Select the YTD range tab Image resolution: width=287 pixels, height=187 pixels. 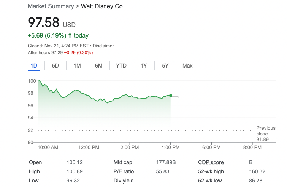pyautogui.click(x=121, y=66)
